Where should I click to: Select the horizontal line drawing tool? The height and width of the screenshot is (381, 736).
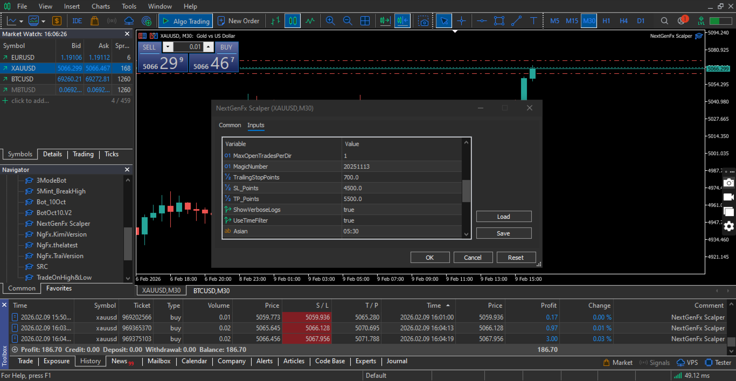(x=482, y=21)
